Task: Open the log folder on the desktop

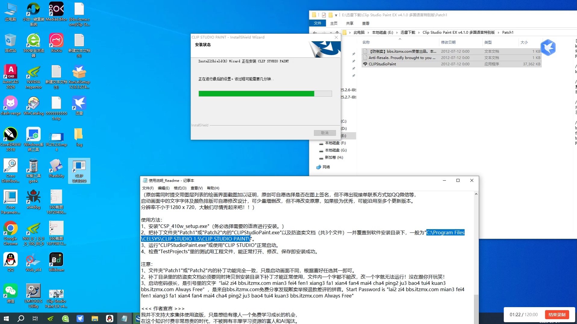Action: 79,137
